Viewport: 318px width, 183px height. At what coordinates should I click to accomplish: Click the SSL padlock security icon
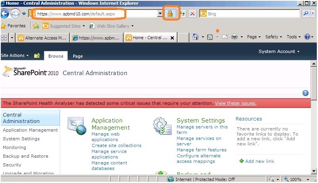coord(170,13)
